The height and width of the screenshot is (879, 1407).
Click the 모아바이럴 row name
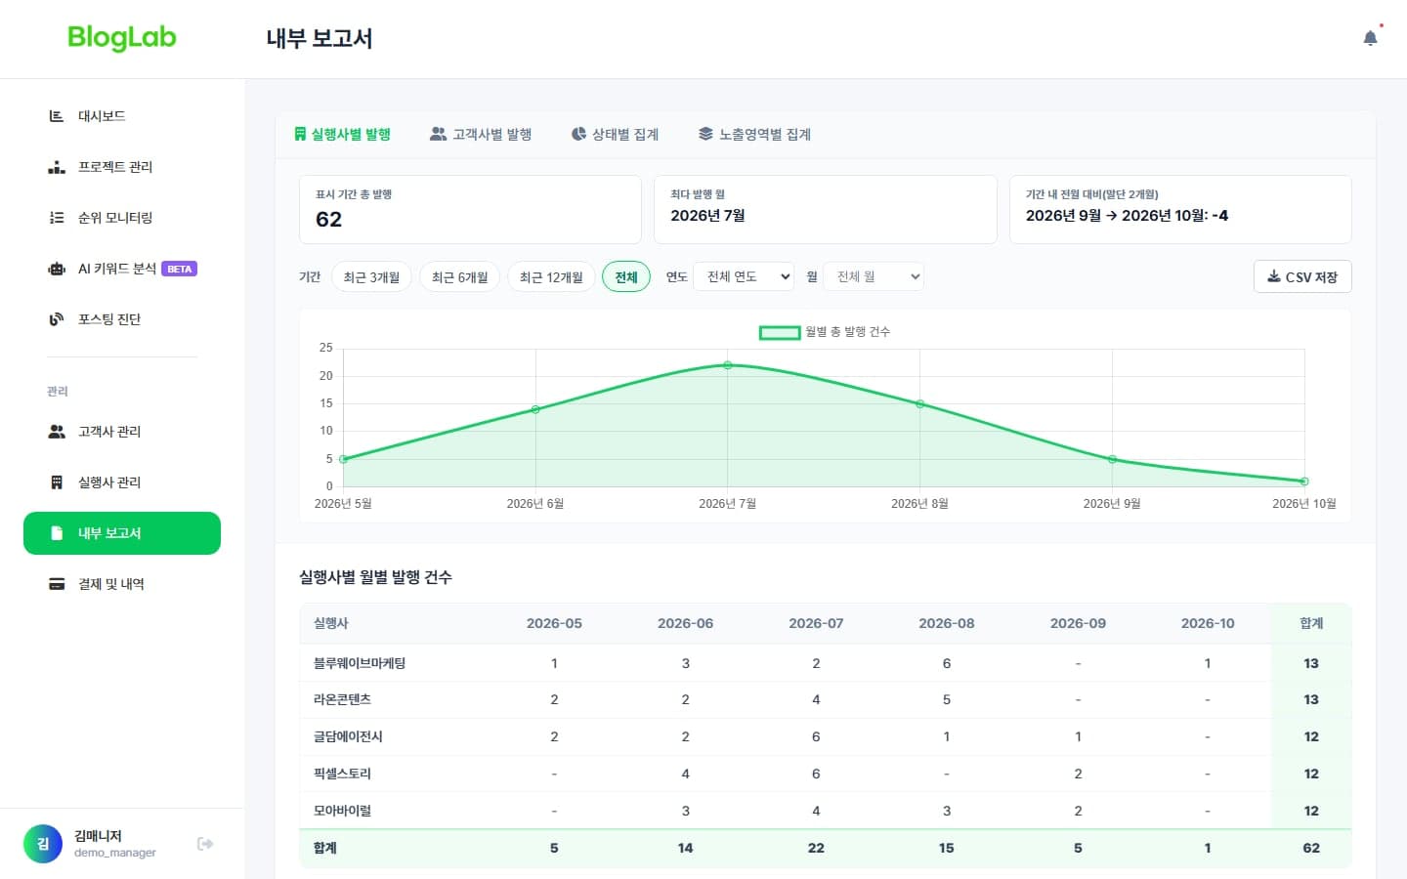tap(342, 811)
